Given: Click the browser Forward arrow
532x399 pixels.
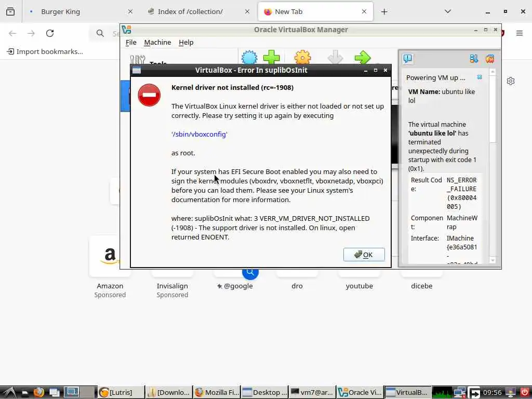Looking at the screenshot, I should [31, 33].
